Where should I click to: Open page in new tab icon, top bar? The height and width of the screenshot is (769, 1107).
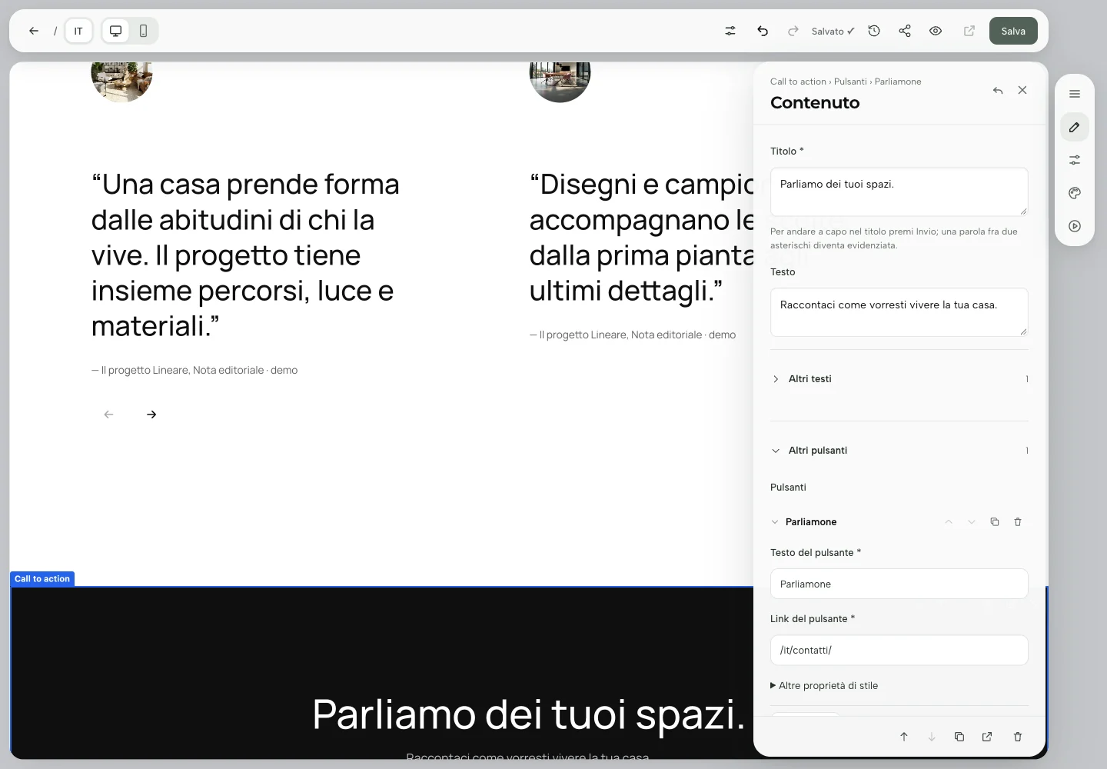click(969, 31)
